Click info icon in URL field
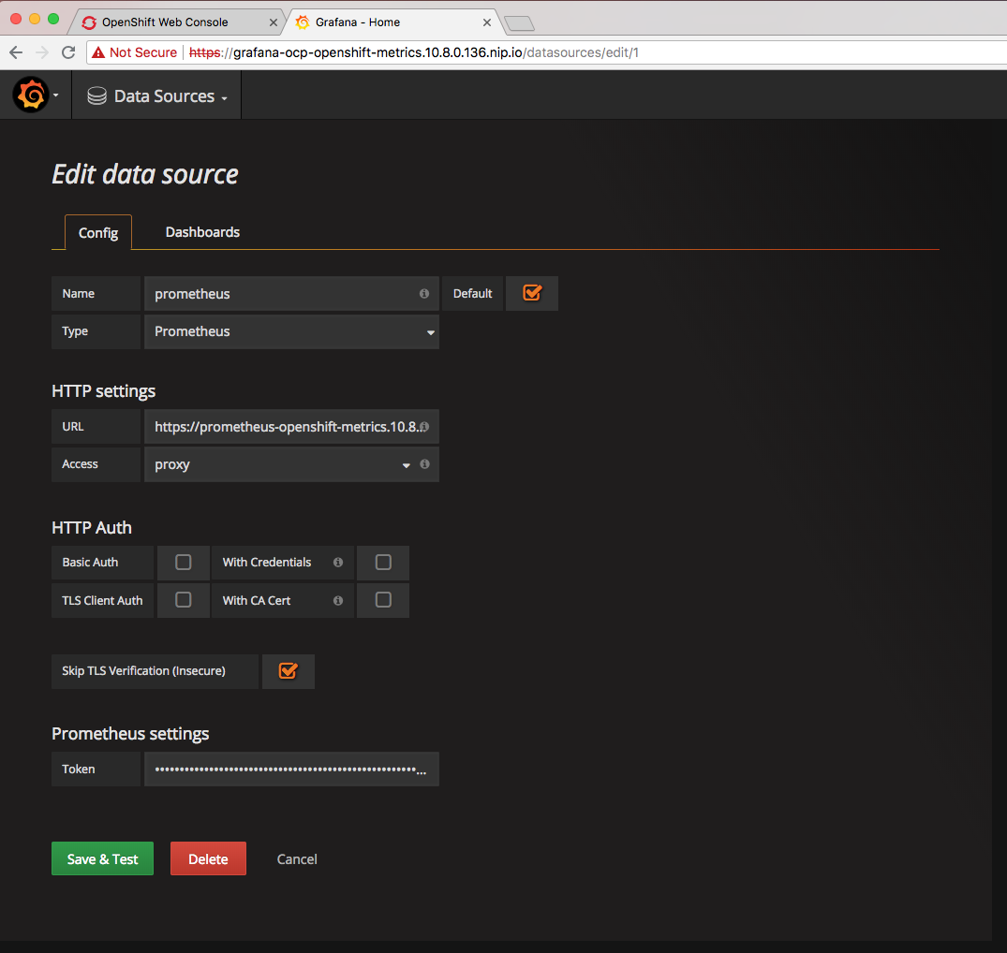 (424, 427)
